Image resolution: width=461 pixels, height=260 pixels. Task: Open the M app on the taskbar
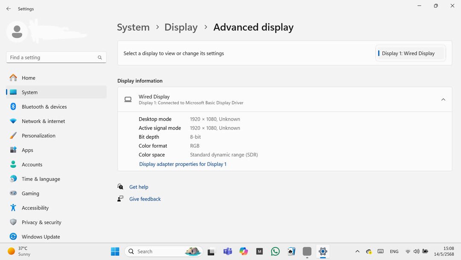tap(260, 251)
